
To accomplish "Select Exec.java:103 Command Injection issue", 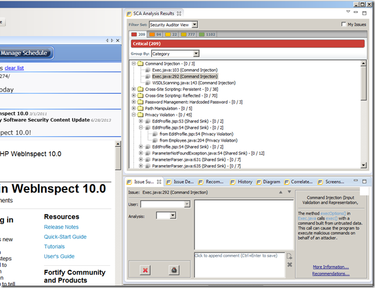I will 185,70.
